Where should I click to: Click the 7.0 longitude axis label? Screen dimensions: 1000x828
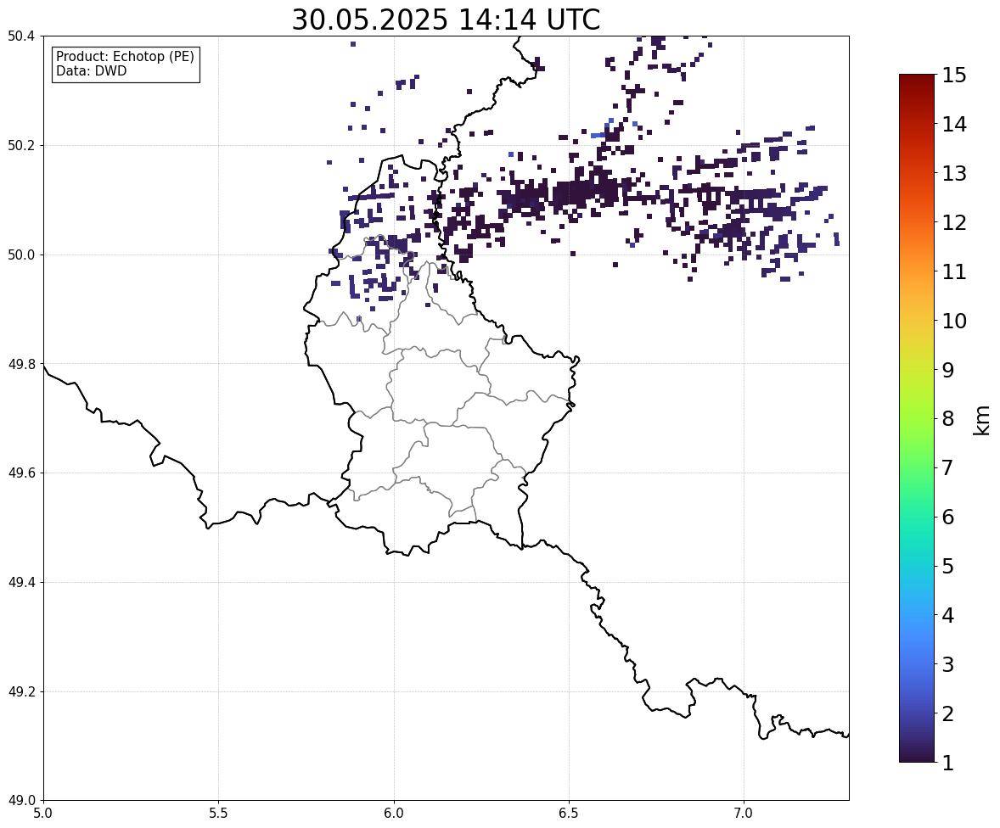(744, 814)
